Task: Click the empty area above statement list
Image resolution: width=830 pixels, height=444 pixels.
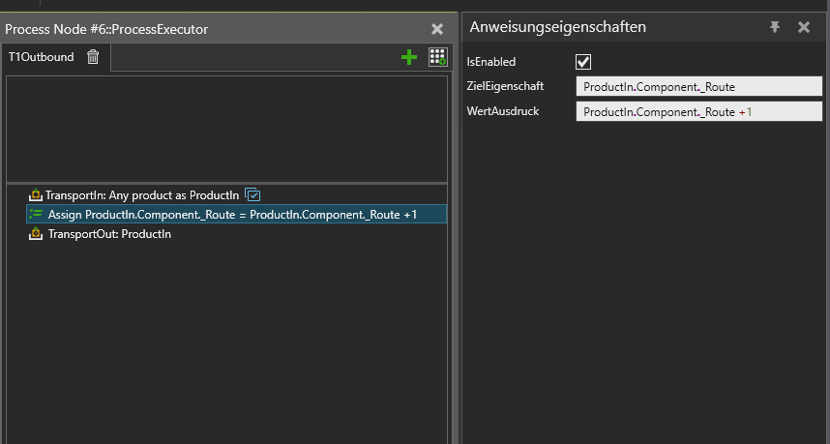Action: (x=226, y=129)
